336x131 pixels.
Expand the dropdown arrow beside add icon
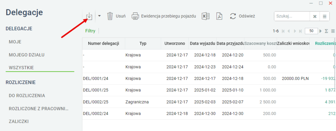coord(99,16)
